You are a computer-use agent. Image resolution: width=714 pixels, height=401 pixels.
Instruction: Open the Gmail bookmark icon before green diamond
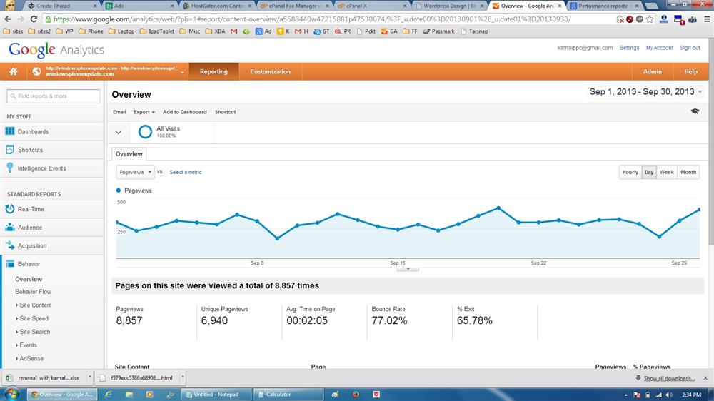pos(234,31)
